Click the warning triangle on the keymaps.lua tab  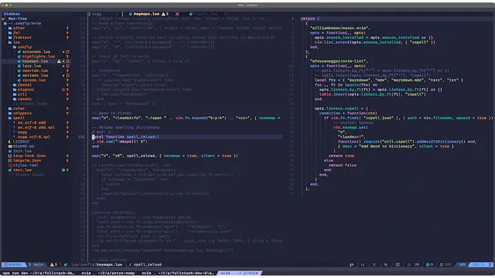coord(163,14)
